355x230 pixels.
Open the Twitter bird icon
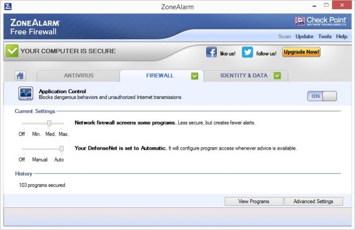click(247, 52)
